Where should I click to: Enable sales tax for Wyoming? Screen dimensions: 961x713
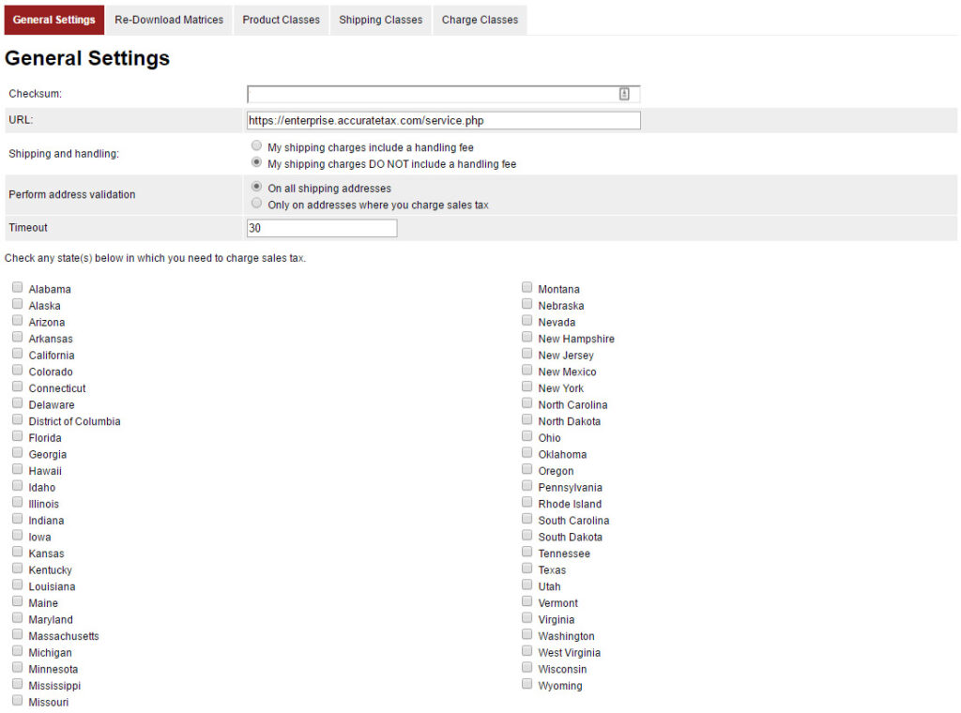click(526, 683)
